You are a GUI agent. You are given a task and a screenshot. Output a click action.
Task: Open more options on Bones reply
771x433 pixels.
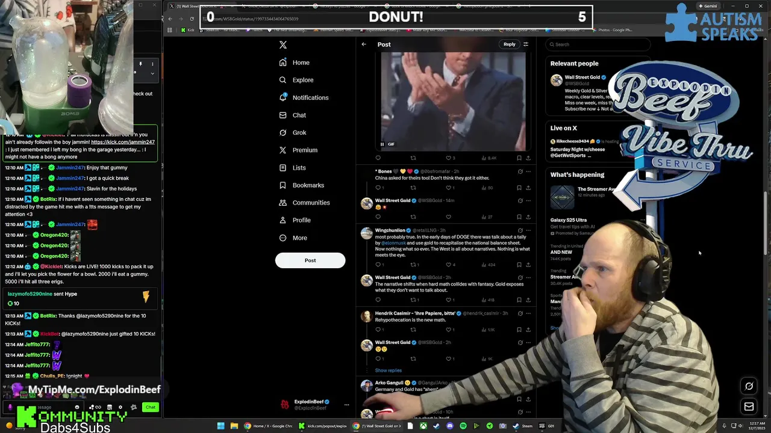point(528,171)
